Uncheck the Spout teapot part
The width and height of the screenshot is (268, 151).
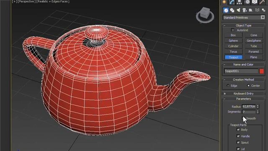pyautogui.click(x=238, y=143)
